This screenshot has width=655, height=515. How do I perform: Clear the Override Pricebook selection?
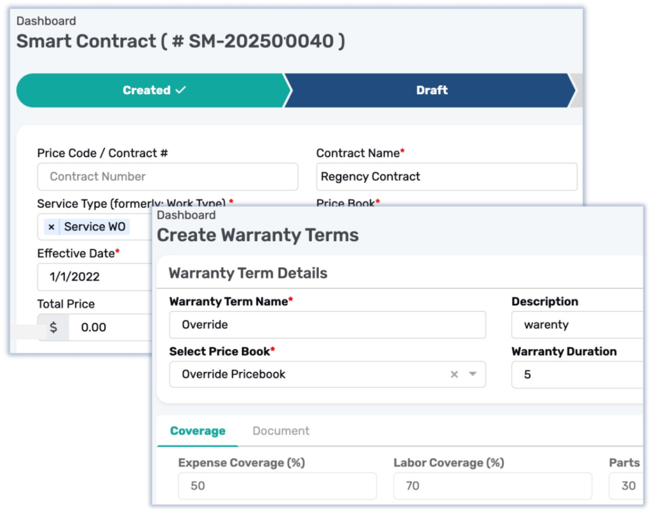coord(456,375)
